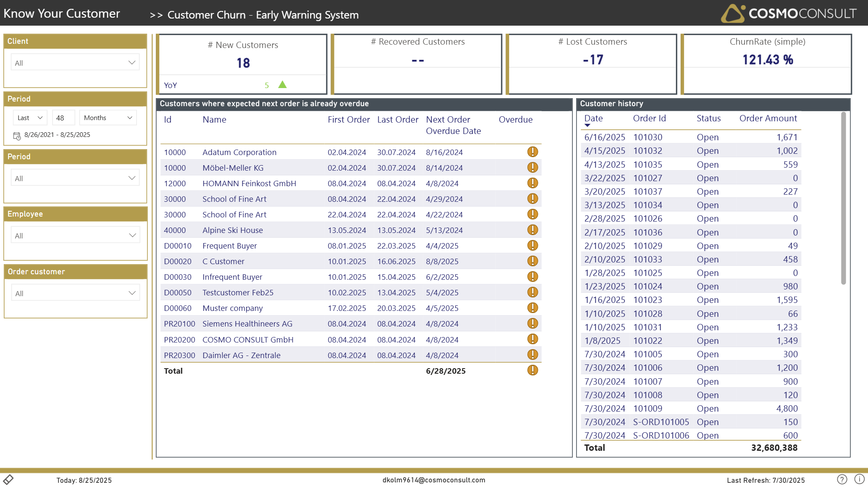Click the Customer history vertical scrollbar

pos(843,198)
